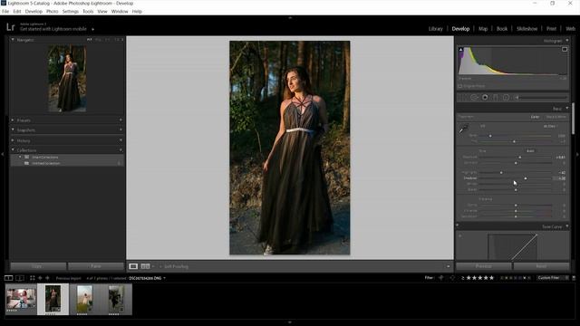This screenshot has height=326, width=580.
Task: Open the Before/After view options dropdown
Action: [x=153, y=266]
